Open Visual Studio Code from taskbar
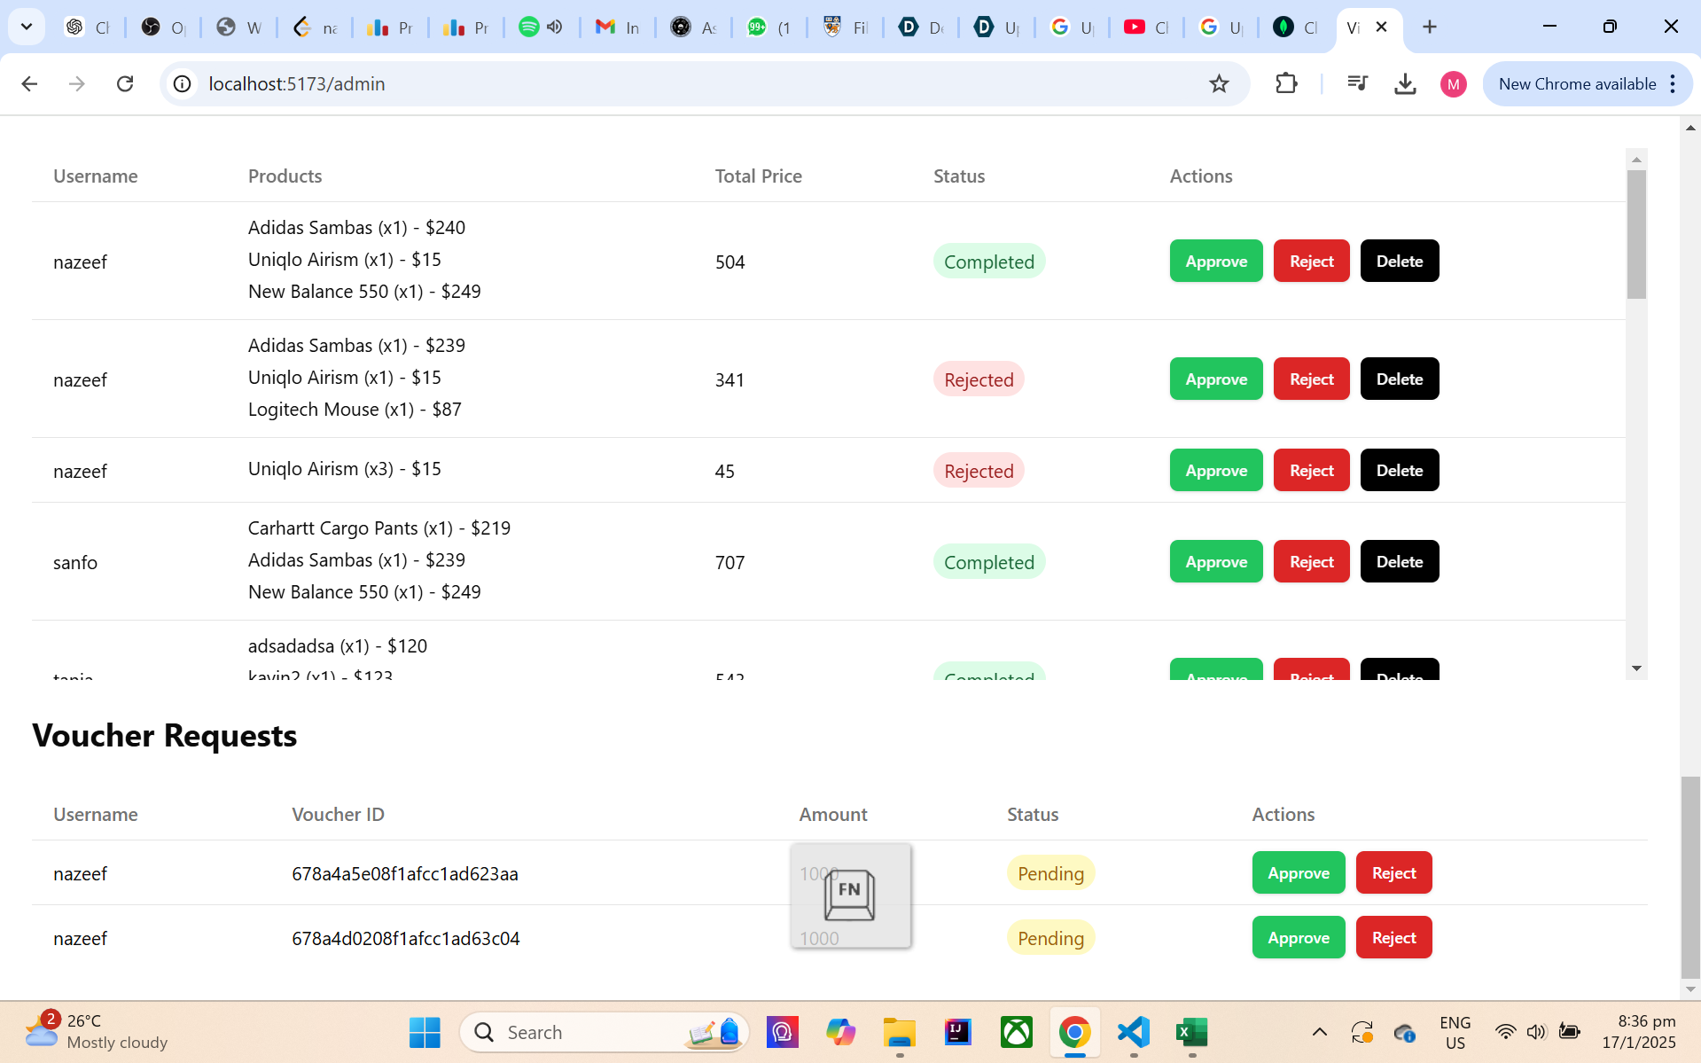The height and width of the screenshot is (1063, 1701). tap(1134, 1032)
